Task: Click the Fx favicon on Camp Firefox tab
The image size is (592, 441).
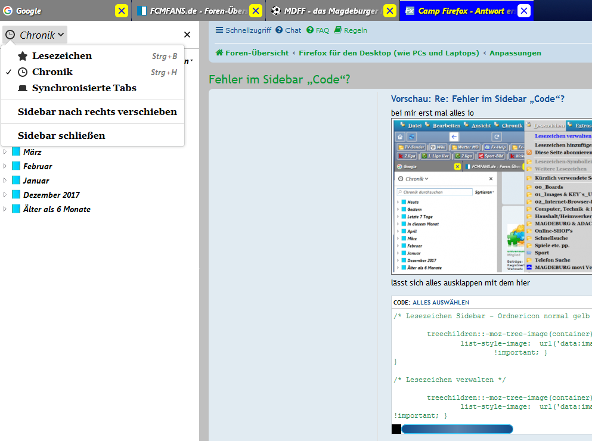Action: click(410, 11)
